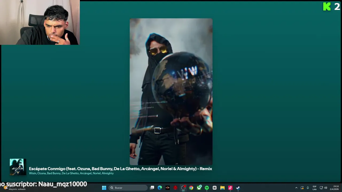
Task: Launch Microsoft Edge from the taskbar
Action: [160, 188]
